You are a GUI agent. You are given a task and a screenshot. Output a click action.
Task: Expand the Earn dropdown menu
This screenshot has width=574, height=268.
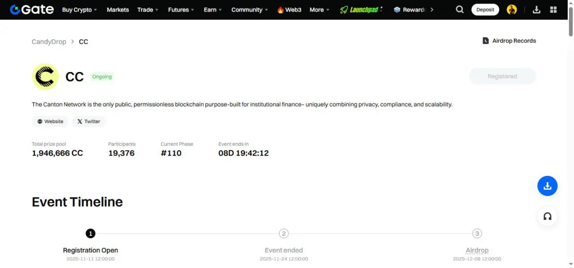tap(213, 9)
